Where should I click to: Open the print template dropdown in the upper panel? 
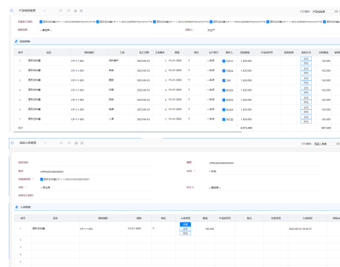(323, 11)
